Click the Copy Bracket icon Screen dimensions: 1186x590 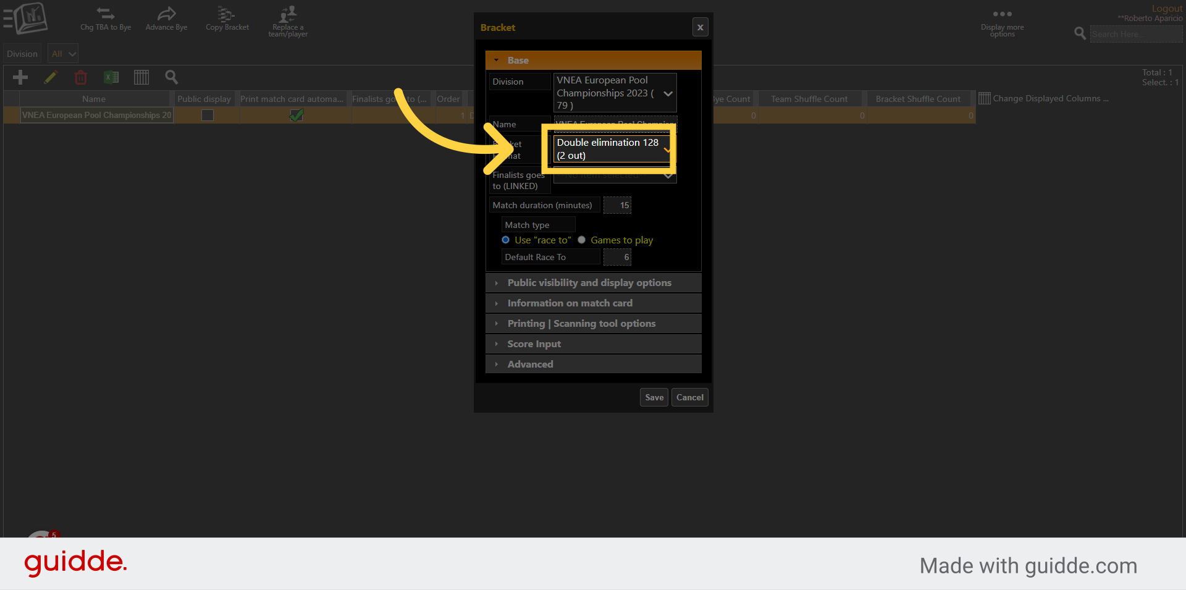[227, 14]
